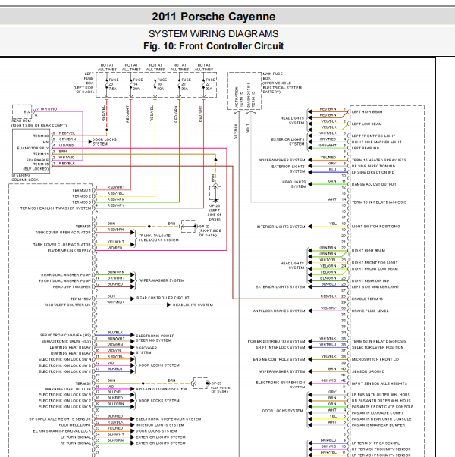This screenshot has height=457, width=455.
Task: Click 'REAR DUAL WASHER PUMP' label
Action: click(66, 275)
